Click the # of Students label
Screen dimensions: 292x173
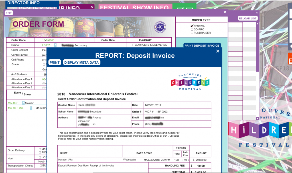pyautogui.click(x=19, y=74)
